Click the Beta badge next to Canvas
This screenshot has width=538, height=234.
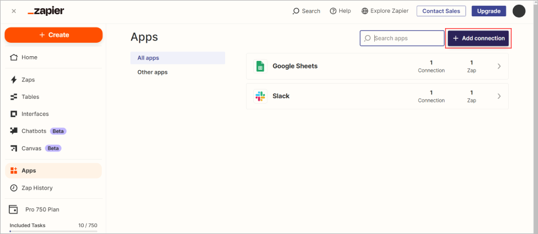pyautogui.click(x=53, y=148)
